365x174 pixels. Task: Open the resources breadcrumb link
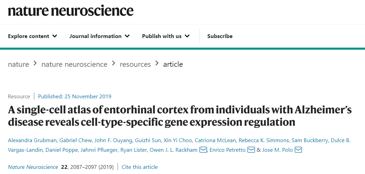(x=135, y=64)
